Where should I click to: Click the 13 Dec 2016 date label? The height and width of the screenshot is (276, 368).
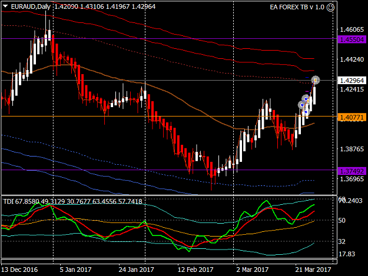pyautogui.click(x=19, y=270)
